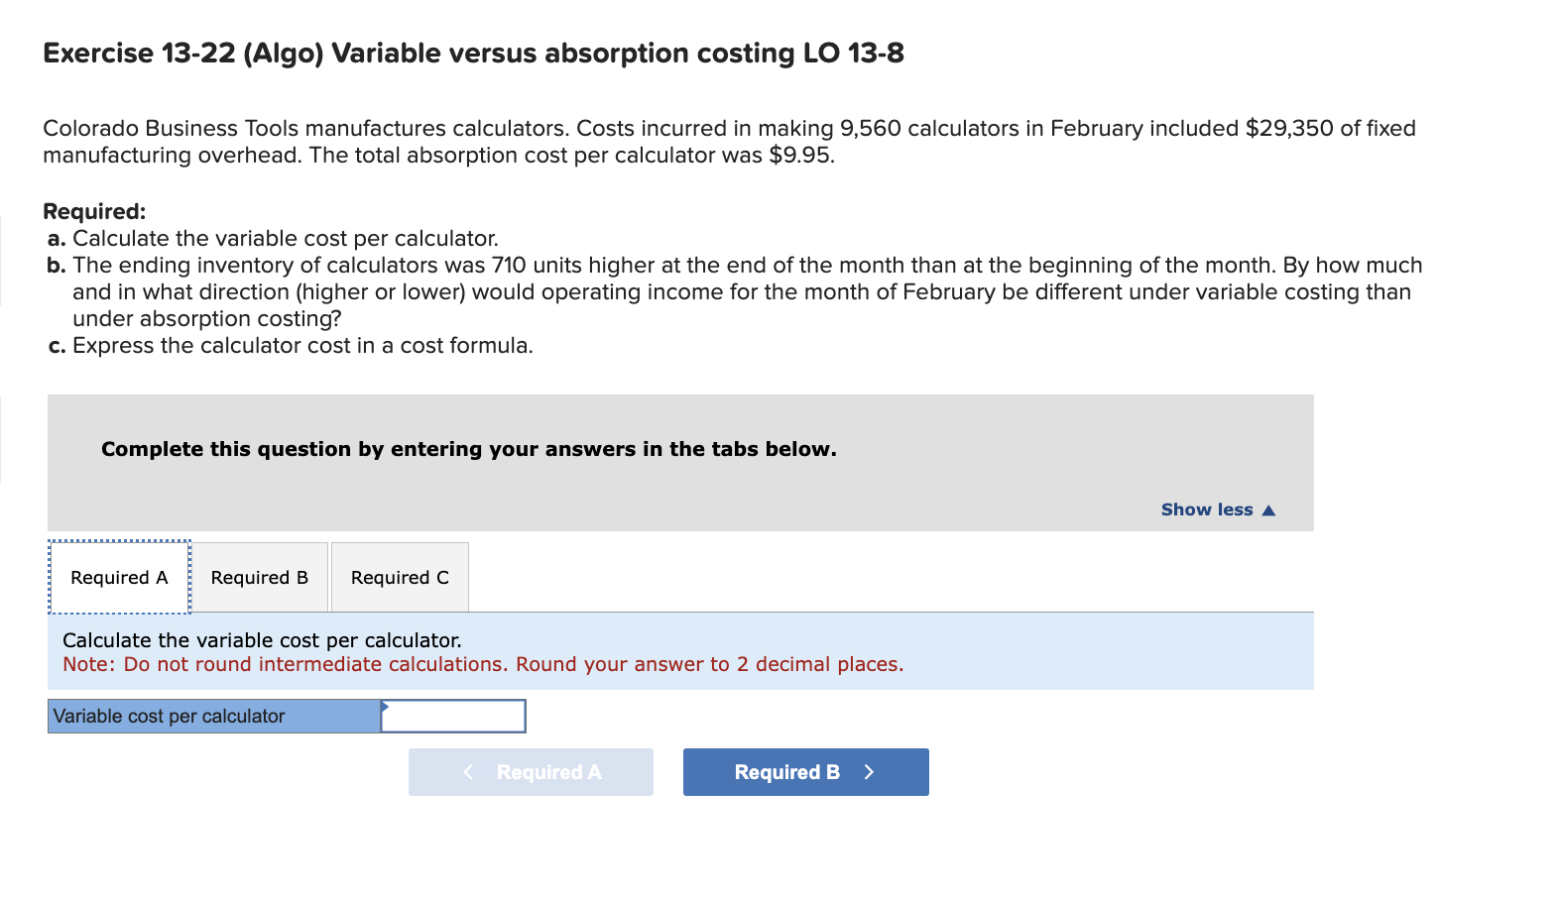1559x900 pixels.
Task: Click the dotted border of Required A tab
Action: pyautogui.click(x=118, y=545)
